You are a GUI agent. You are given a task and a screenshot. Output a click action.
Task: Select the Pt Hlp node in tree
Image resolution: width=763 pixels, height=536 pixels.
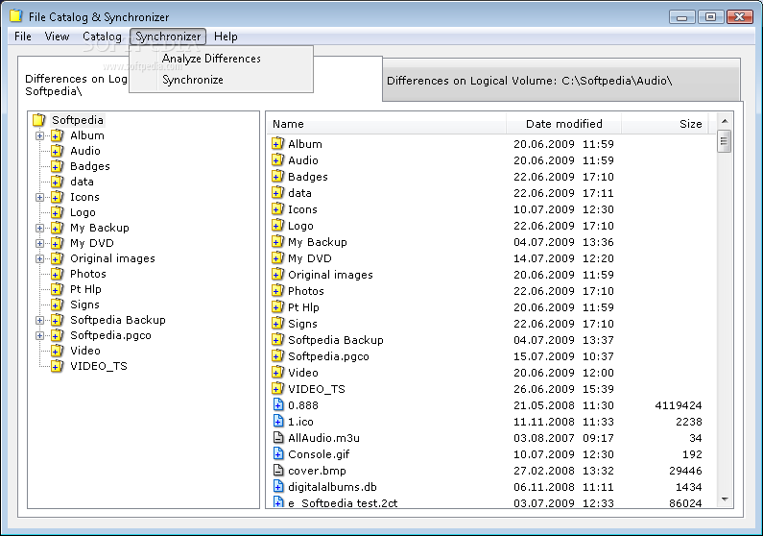(x=85, y=289)
